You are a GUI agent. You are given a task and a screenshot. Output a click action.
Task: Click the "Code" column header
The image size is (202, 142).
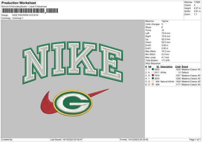coord(178,67)
